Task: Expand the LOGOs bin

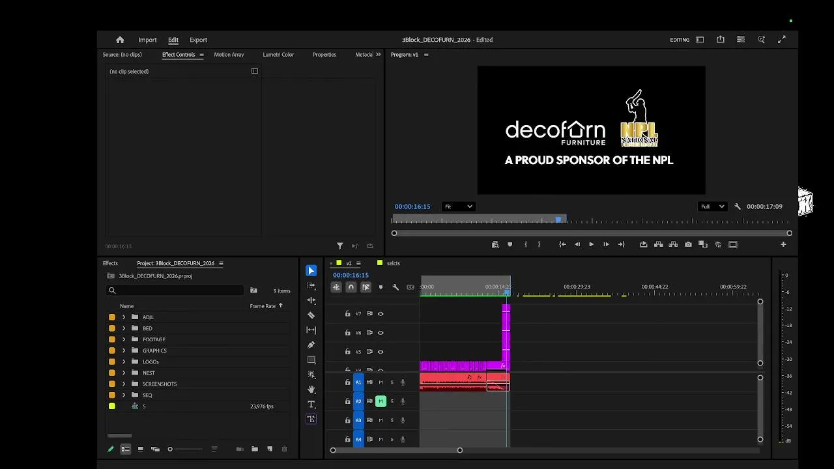Action: click(x=124, y=362)
